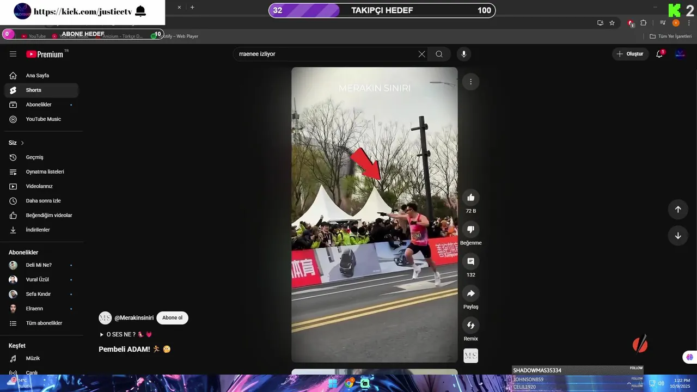Expand the Siz section chevron
The image size is (697, 392).
[22, 143]
